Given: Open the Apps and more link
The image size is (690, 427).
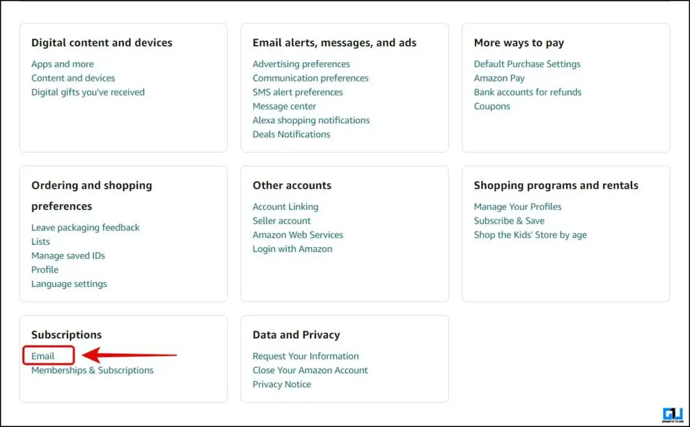Looking at the screenshot, I should (x=63, y=64).
